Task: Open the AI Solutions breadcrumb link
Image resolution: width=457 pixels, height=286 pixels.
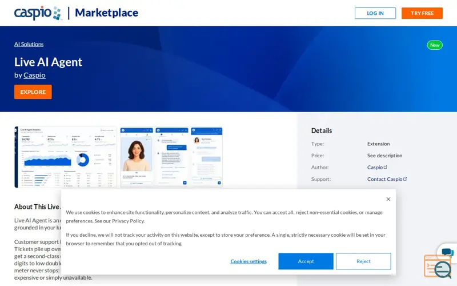Action: point(29,44)
